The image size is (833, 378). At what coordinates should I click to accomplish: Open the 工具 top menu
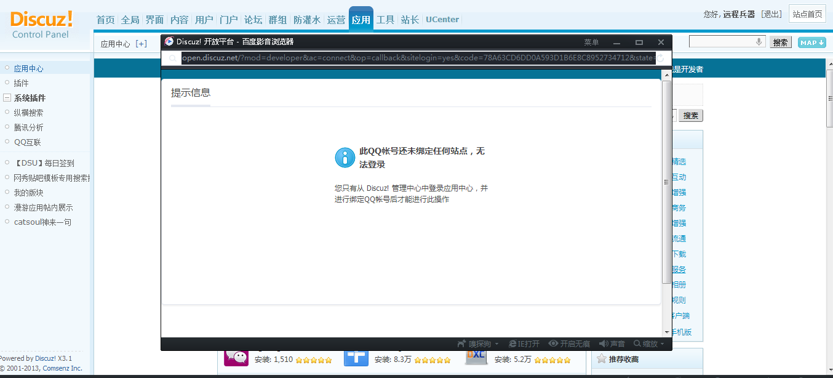click(x=386, y=20)
